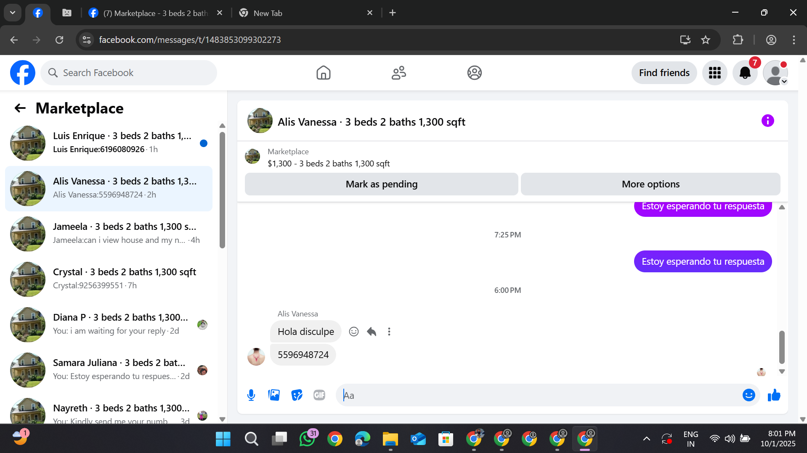React to the Hola disculpe message
The height and width of the screenshot is (453, 807).
[x=354, y=332]
